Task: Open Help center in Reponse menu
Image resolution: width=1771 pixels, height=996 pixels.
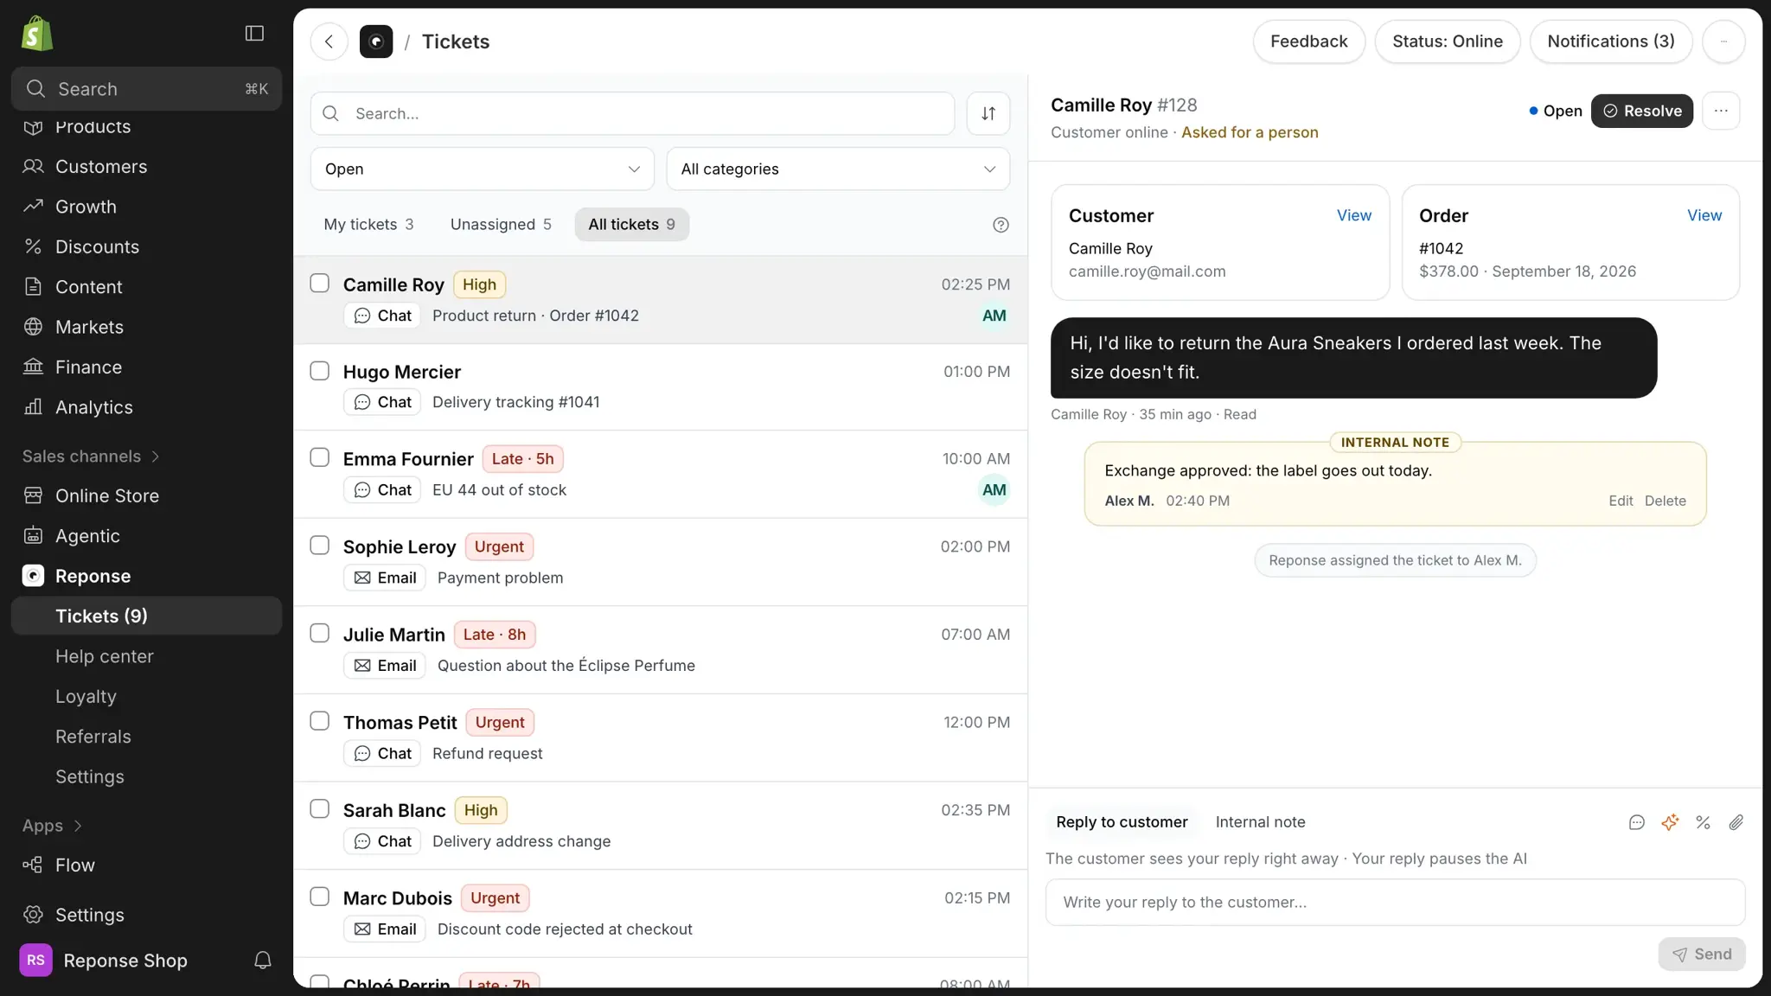Action: (x=146, y=656)
